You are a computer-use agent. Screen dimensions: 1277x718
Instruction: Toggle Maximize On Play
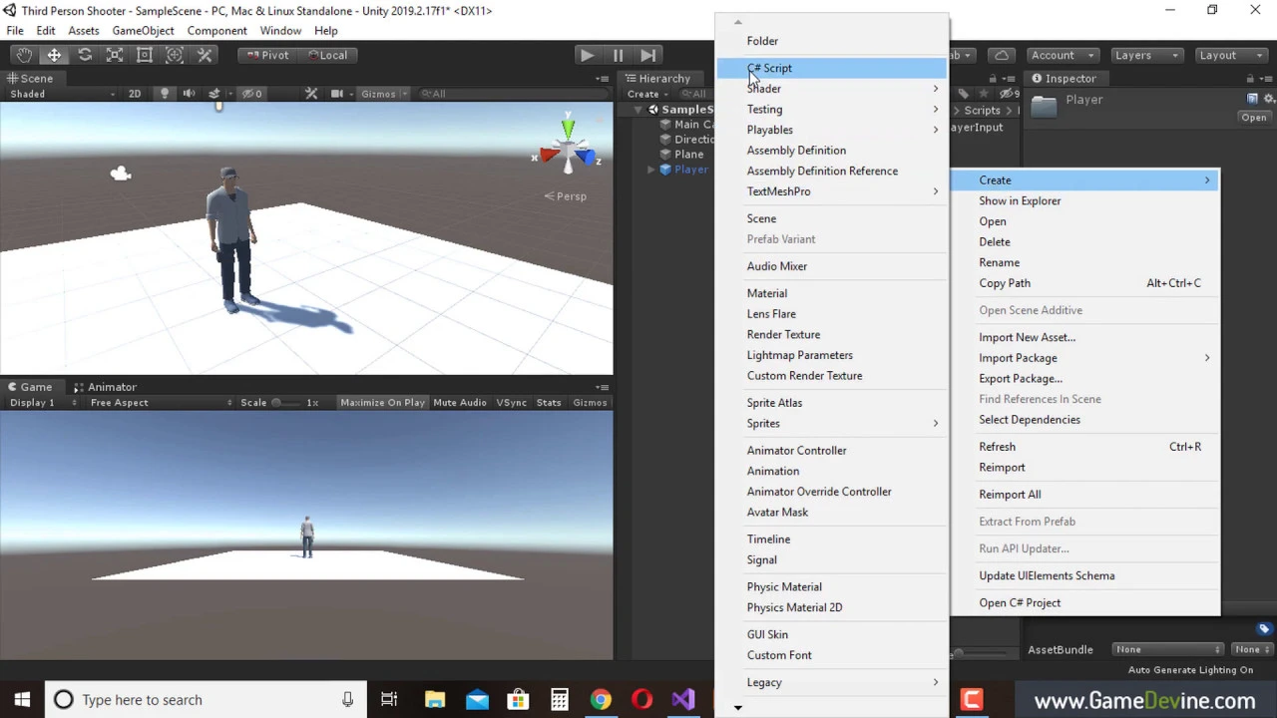pos(382,403)
